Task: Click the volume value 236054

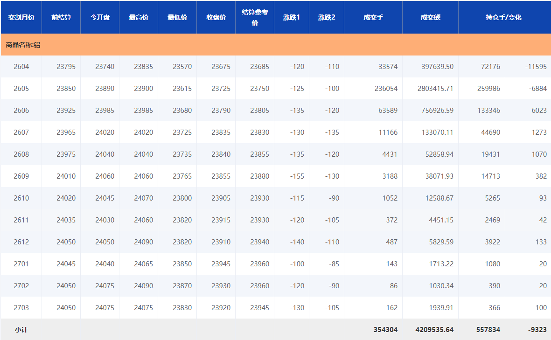Action: 385,89
